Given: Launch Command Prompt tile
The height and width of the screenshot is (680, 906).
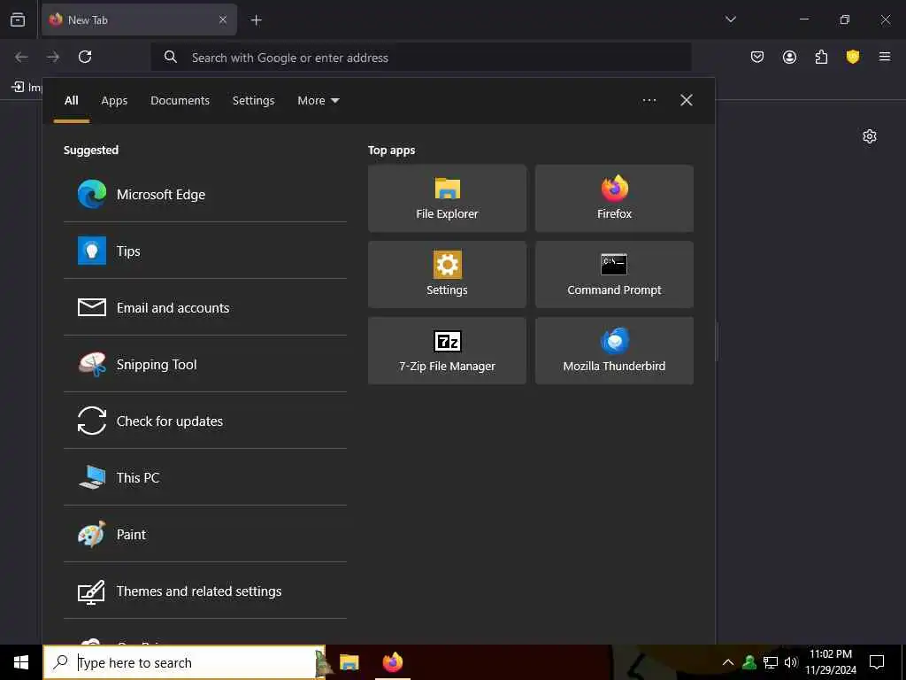Looking at the screenshot, I should click(614, 274).
